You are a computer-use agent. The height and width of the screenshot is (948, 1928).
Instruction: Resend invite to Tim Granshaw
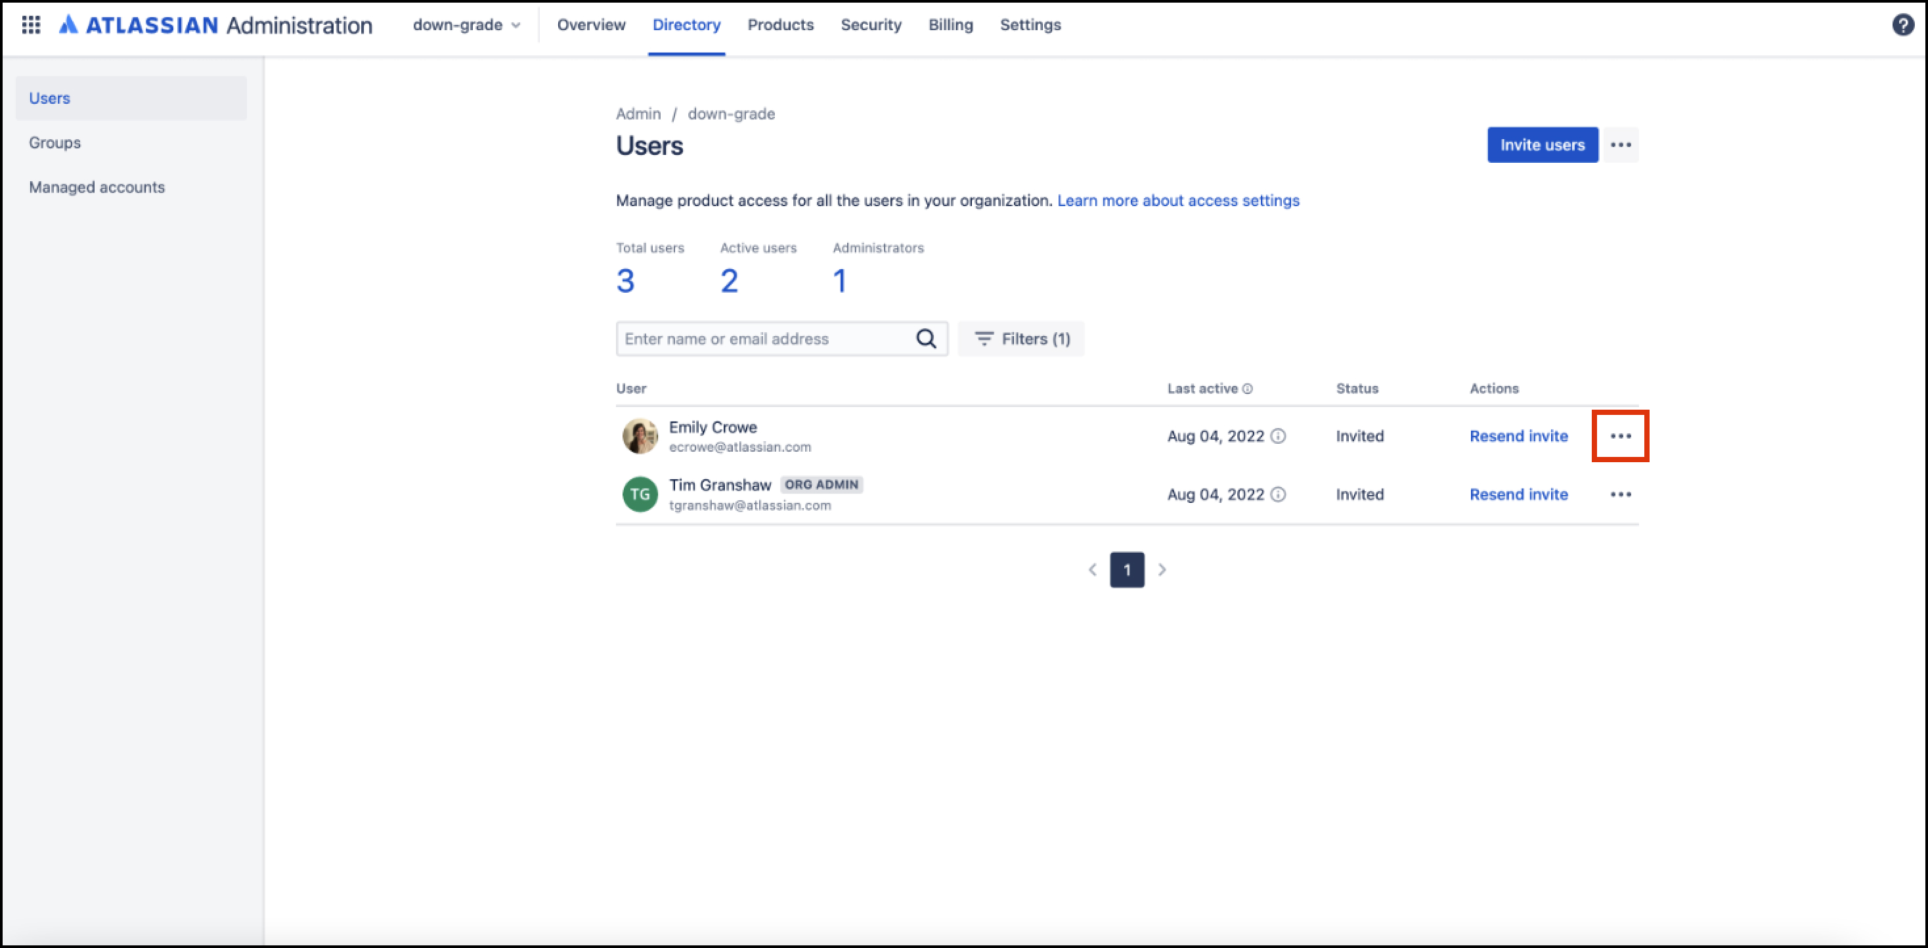1518,494
